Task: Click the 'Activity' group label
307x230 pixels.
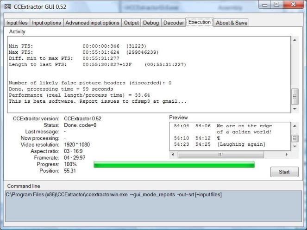Action: (x=17, y=32)
